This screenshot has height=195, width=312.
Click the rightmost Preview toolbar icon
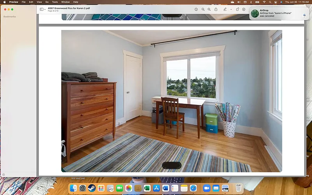click(244, 9)
